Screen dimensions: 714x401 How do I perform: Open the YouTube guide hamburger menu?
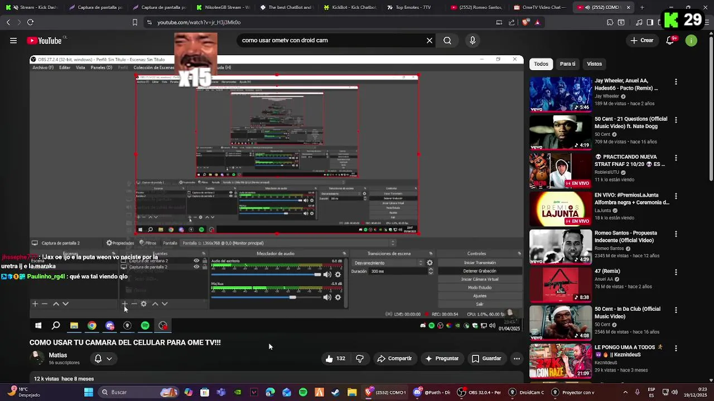[x=13, y=41]
